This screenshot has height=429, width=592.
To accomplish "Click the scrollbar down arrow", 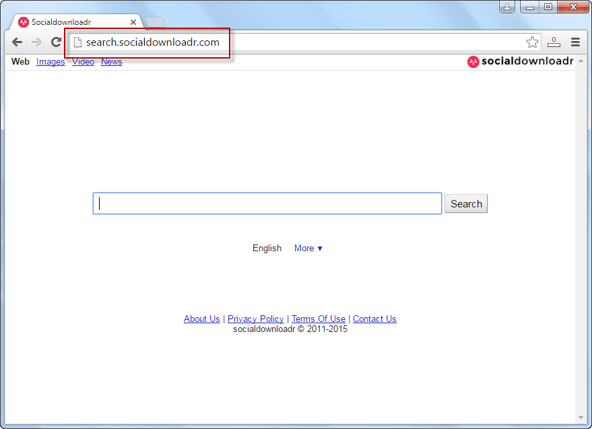I will (581, 418).
